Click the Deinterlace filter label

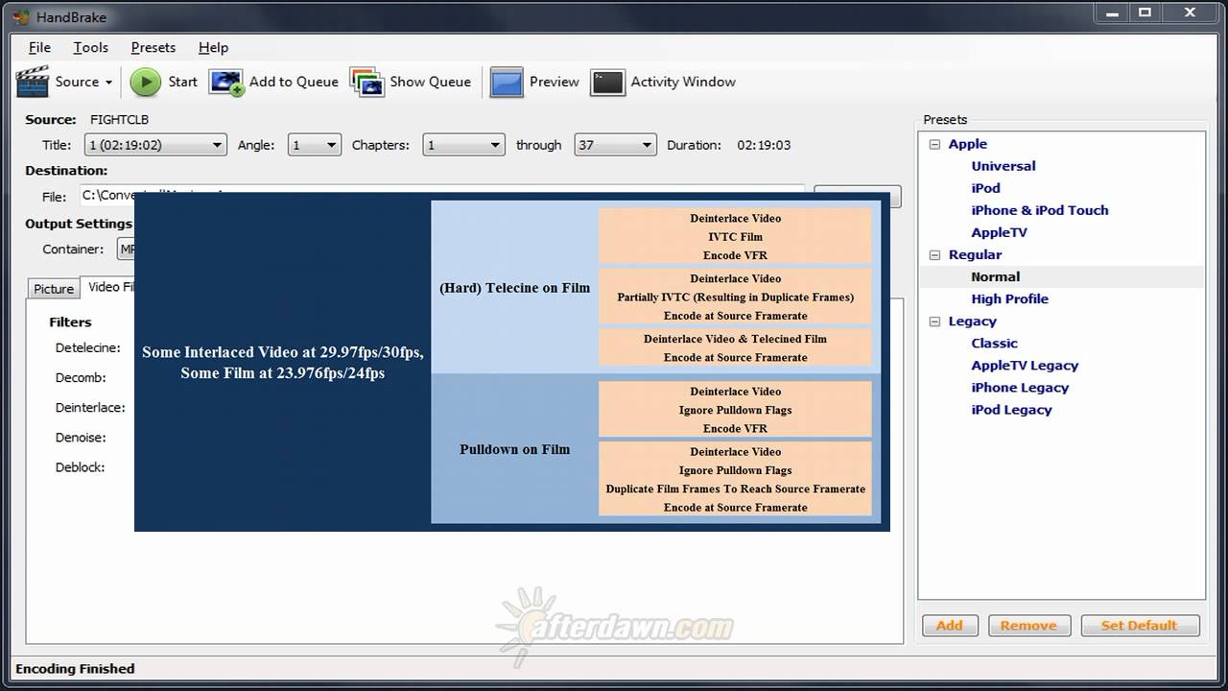pos(90,408)
